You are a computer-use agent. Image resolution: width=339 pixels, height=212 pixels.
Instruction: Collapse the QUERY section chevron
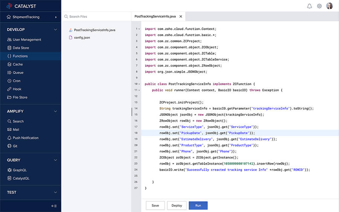point(56,160)
